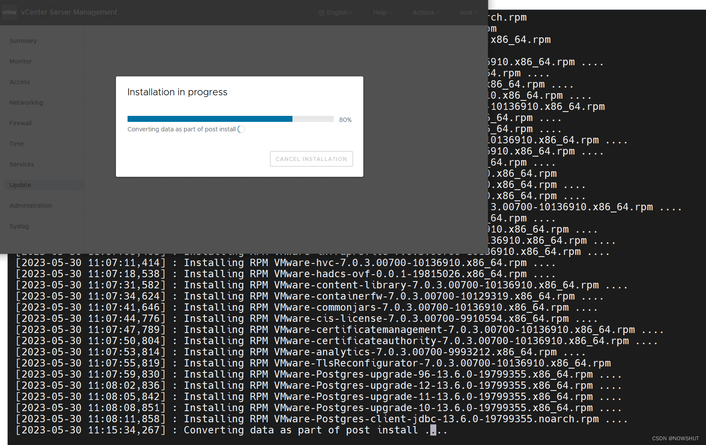Click terminal line installing VMware-hvc RPM
706x445 pixels.
(x=286, y=263)
